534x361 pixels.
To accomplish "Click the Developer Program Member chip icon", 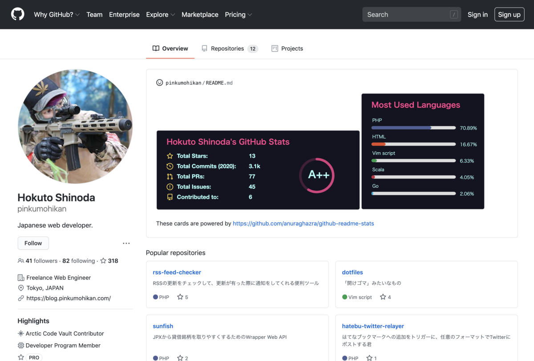I will 21,345.
